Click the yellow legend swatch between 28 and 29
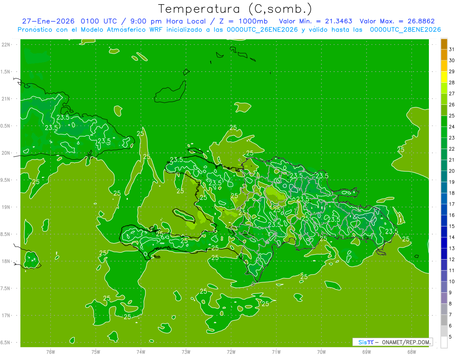This screenshot has width=462, height=357. [x=444, y=77]
